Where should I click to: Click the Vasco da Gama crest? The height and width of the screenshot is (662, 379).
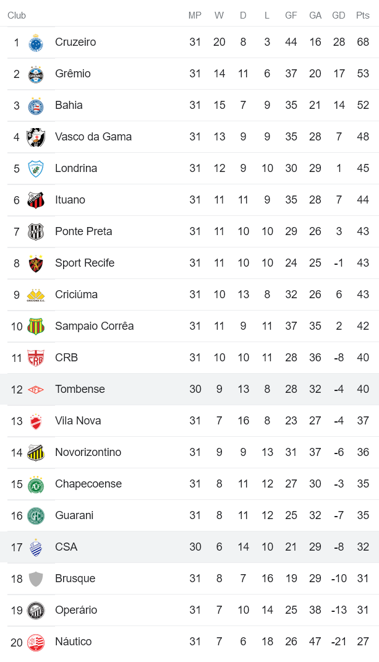point(36,137)
